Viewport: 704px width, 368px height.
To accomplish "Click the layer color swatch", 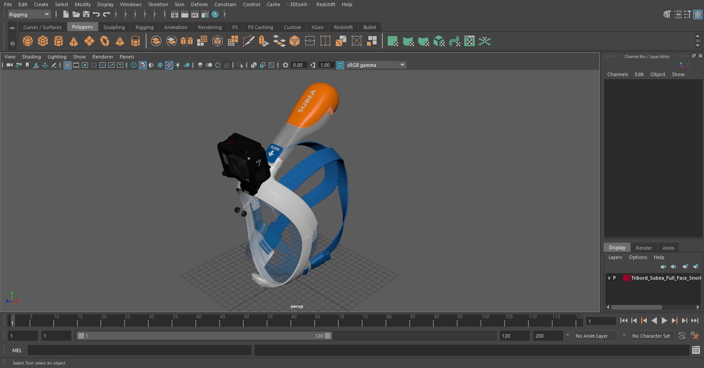I will coord(626,278).
